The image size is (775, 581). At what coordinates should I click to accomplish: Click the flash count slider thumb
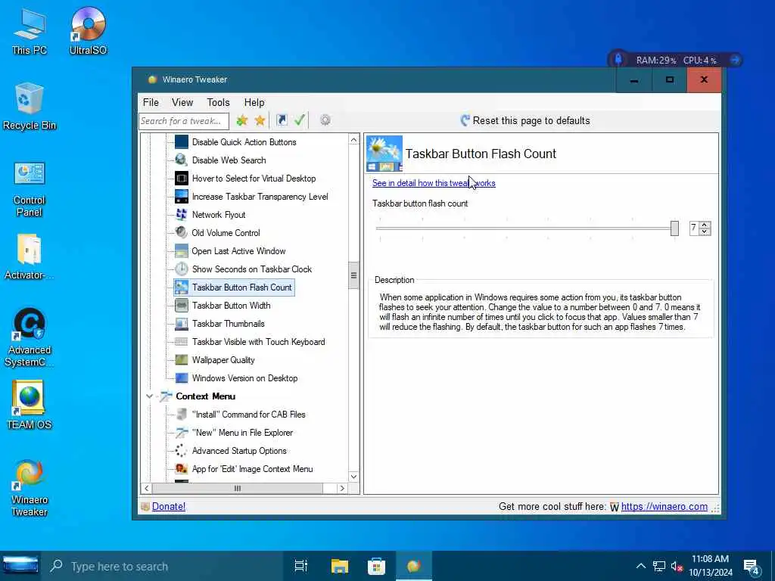pyautogui.click(x=674, y=228)
